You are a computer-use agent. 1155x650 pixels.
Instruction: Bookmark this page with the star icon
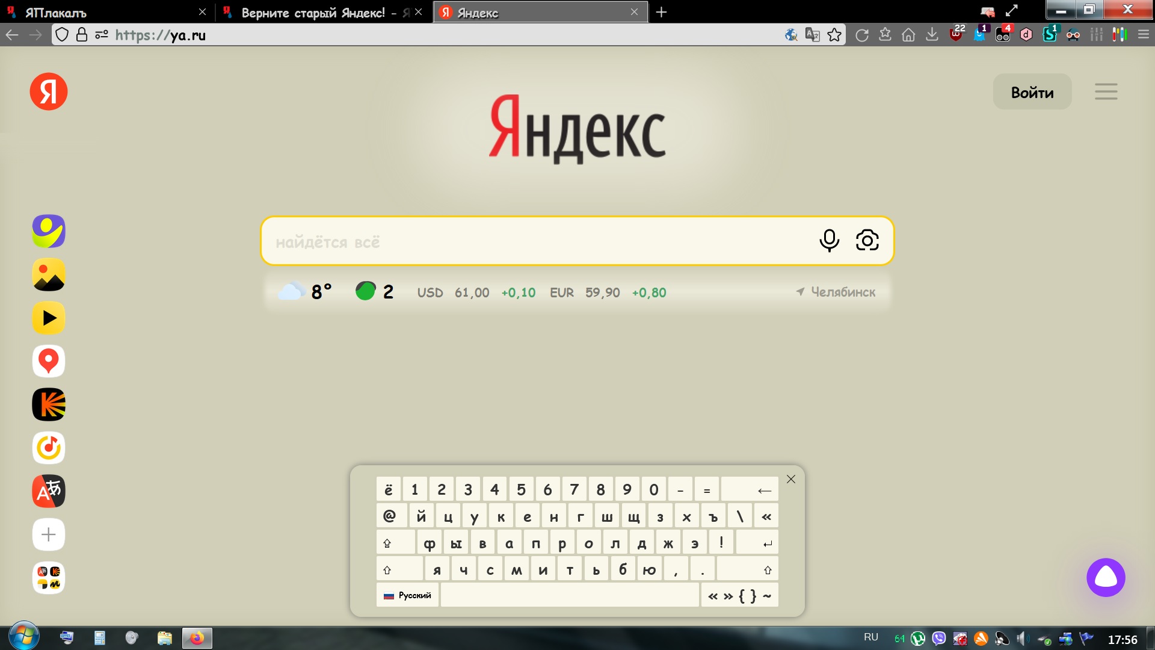[x=834, y=35]
